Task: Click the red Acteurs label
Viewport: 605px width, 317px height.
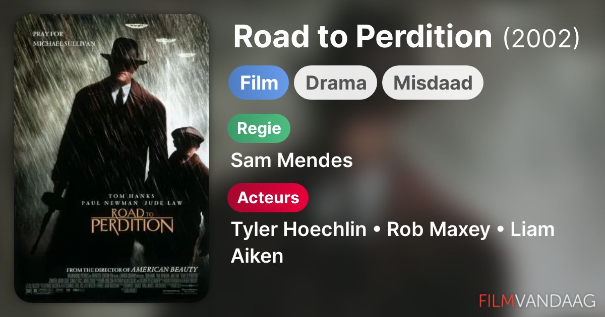Action: click(268, 198)
